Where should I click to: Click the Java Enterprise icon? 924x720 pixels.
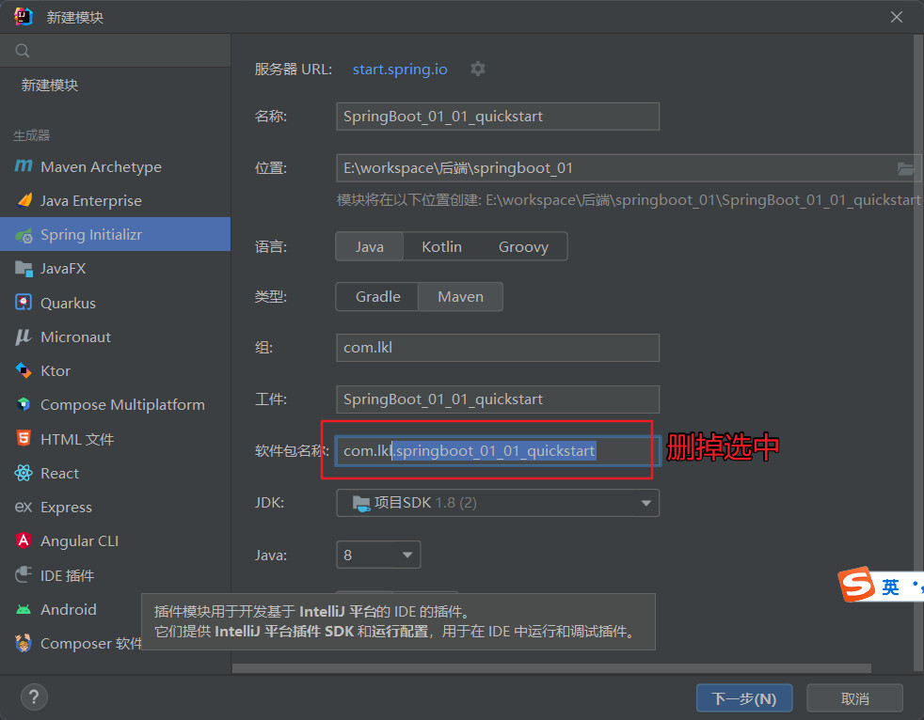(24, 200)
